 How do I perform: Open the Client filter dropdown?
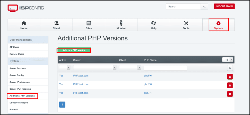130,68
